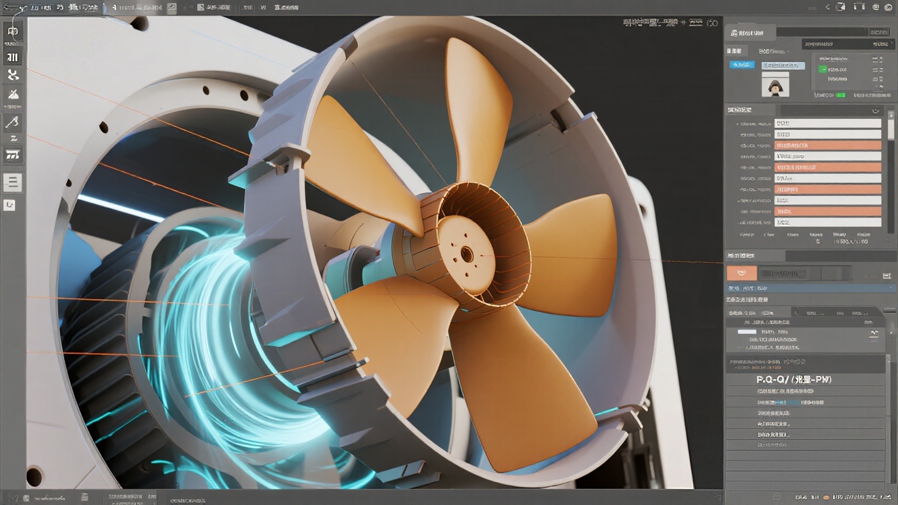
Task: Select the diagonal line measure tool
Action: click(12, 122)
